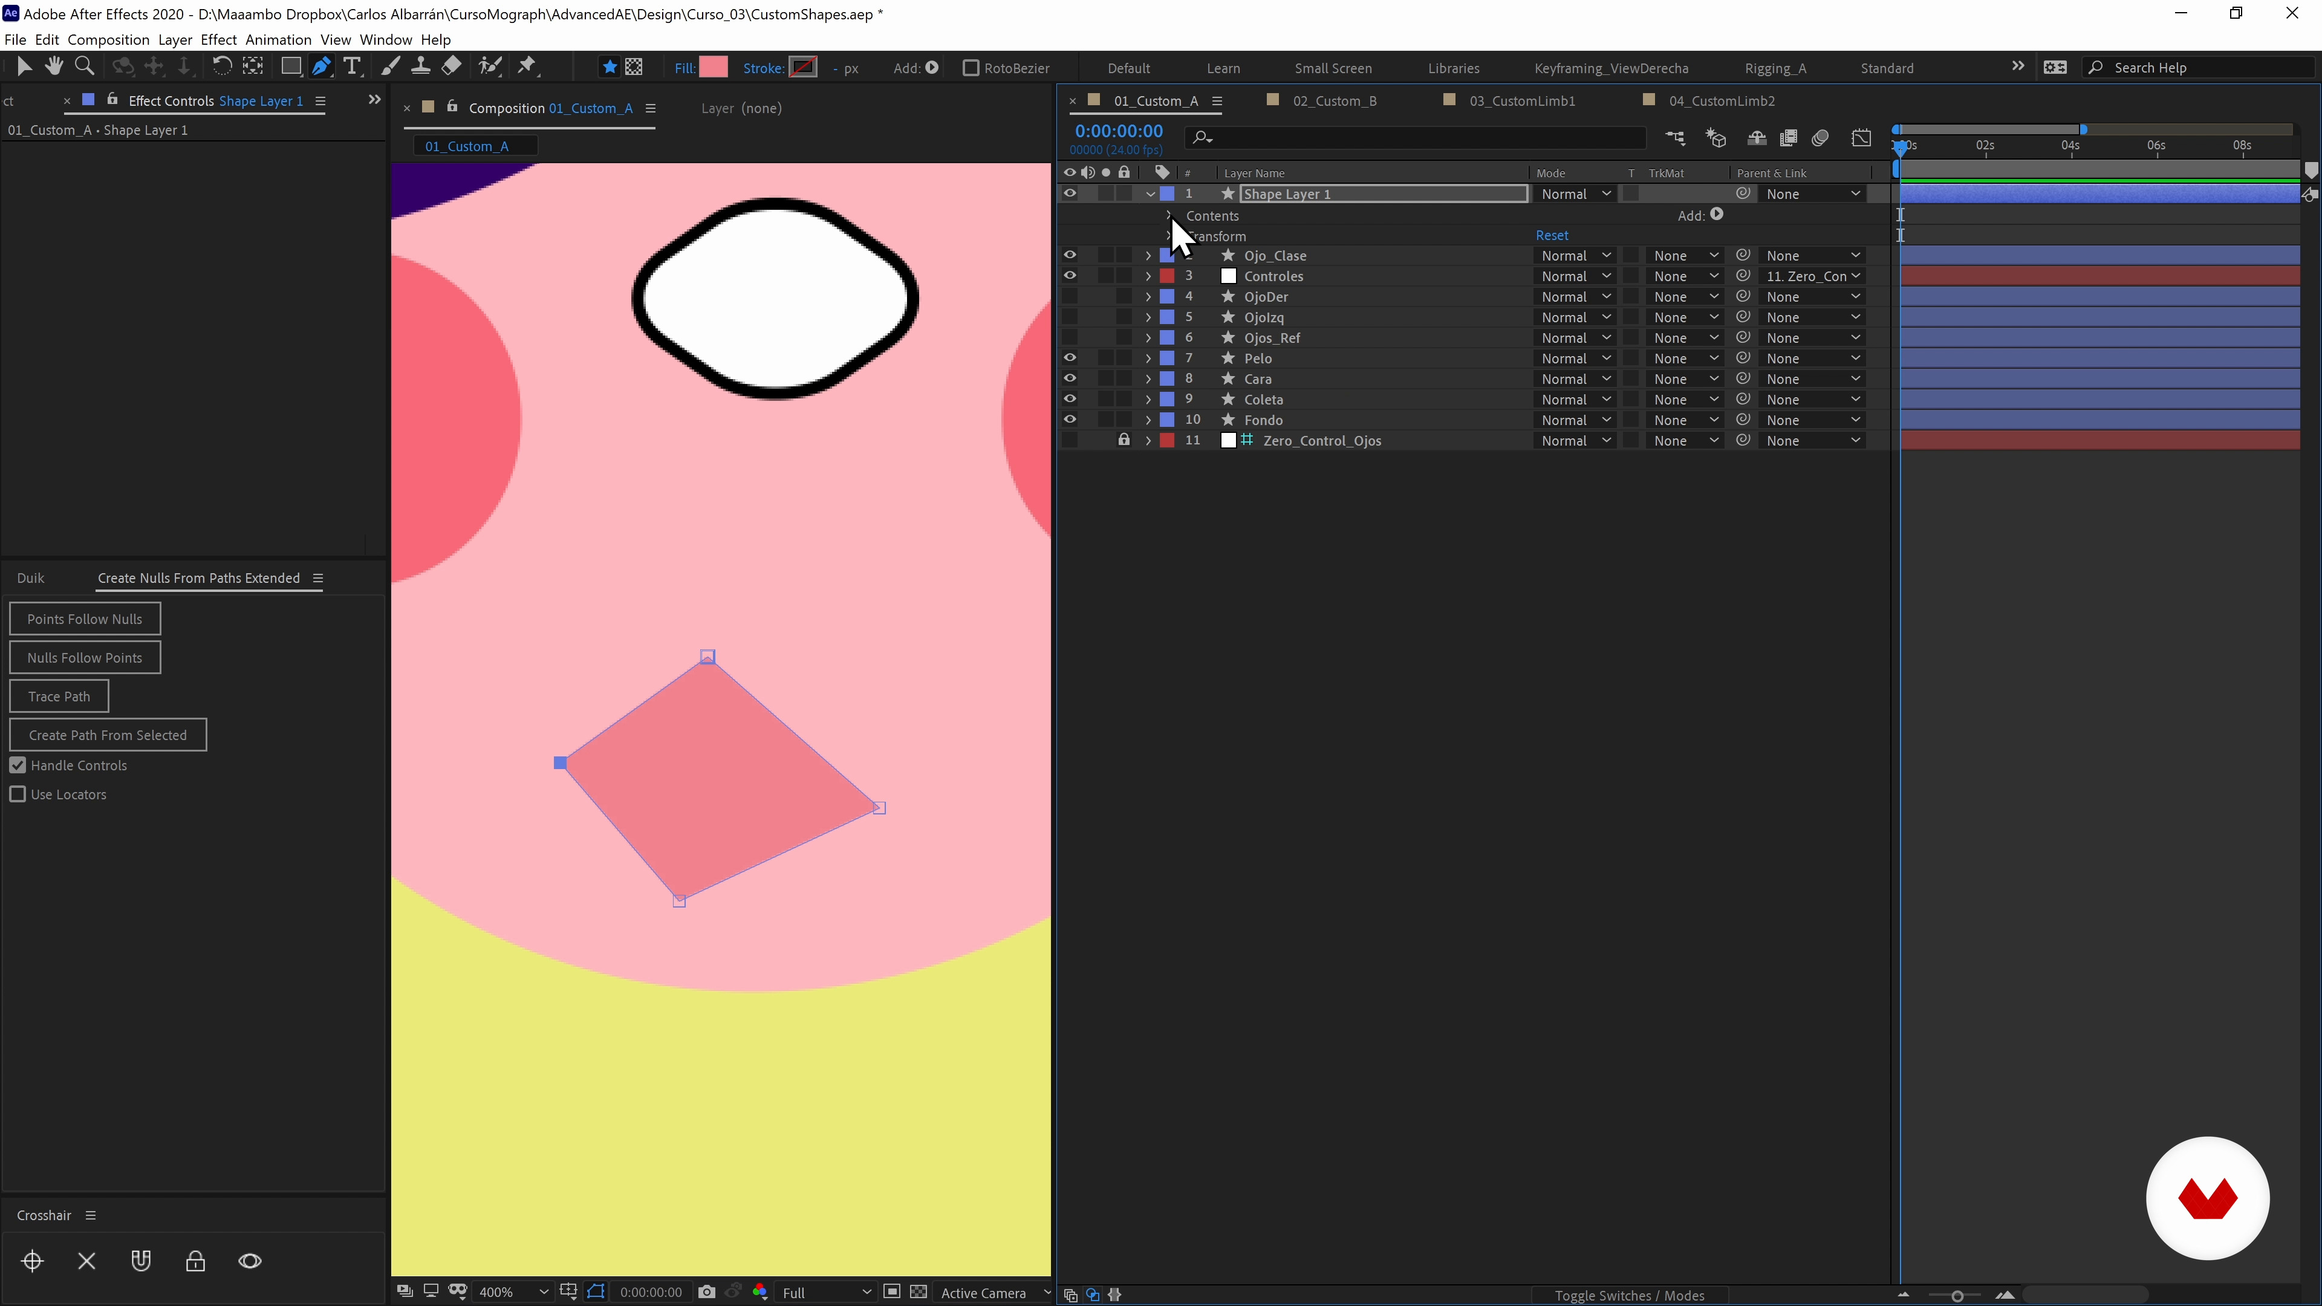Expand the Cara layer
The image size is (2322, 1306).
click(x=1148, y=378)
